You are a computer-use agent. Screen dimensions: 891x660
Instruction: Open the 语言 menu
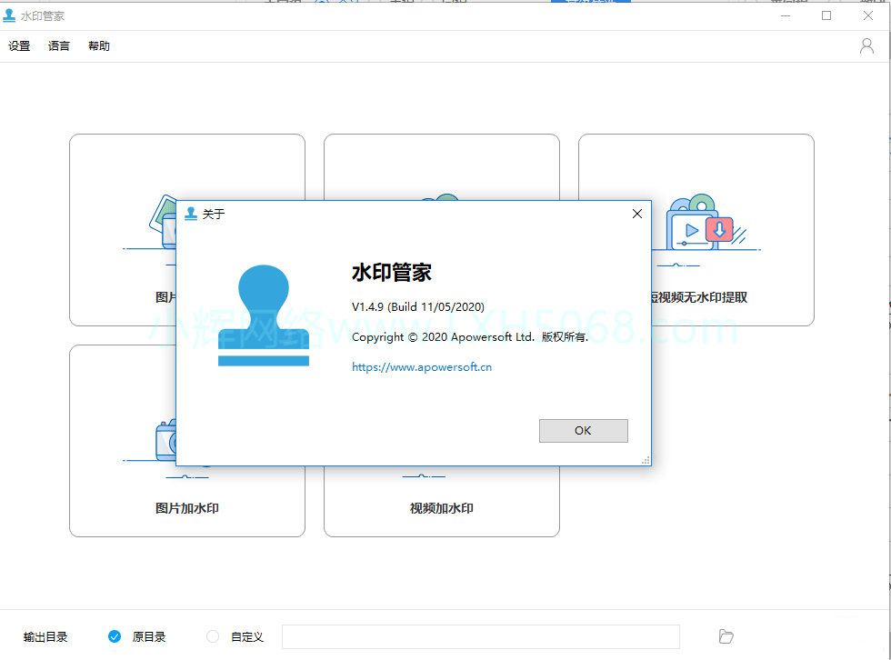tap(58, 46)
